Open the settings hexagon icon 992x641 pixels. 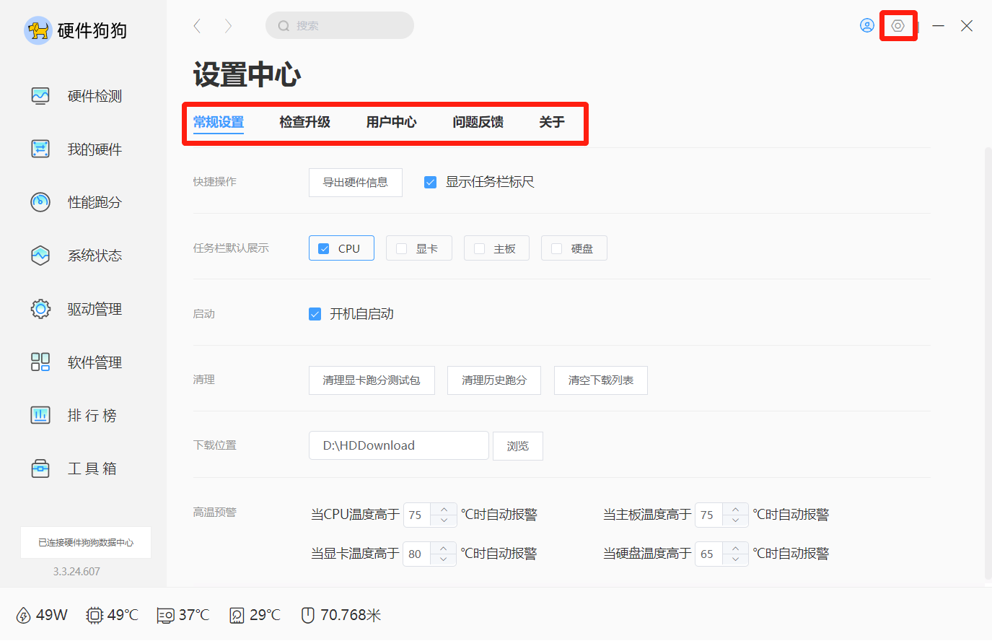click(x=897, y=26)
